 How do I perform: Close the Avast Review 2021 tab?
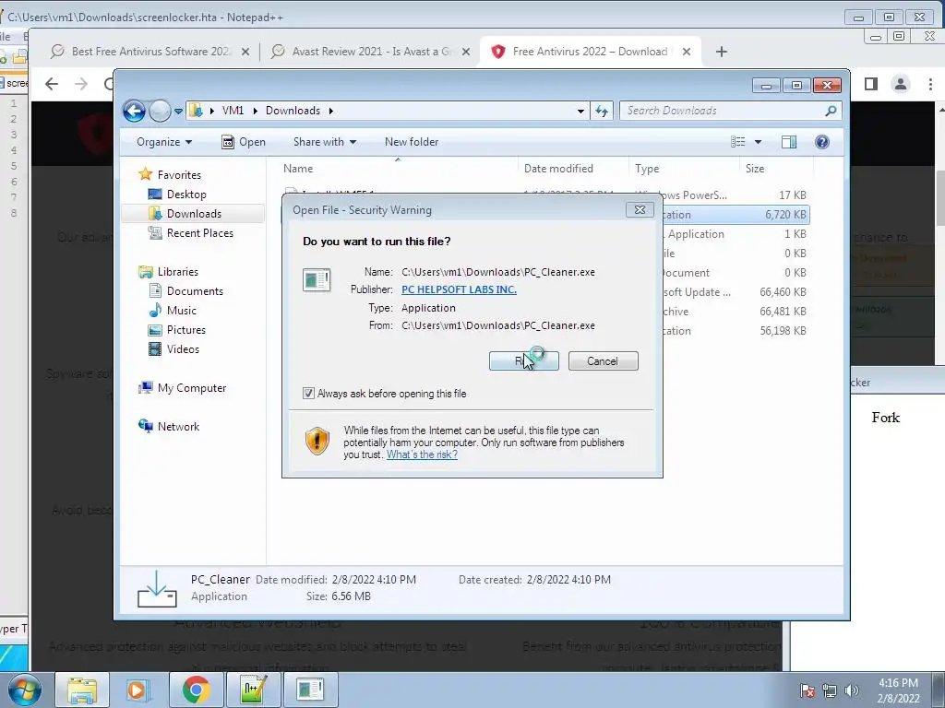466,52
